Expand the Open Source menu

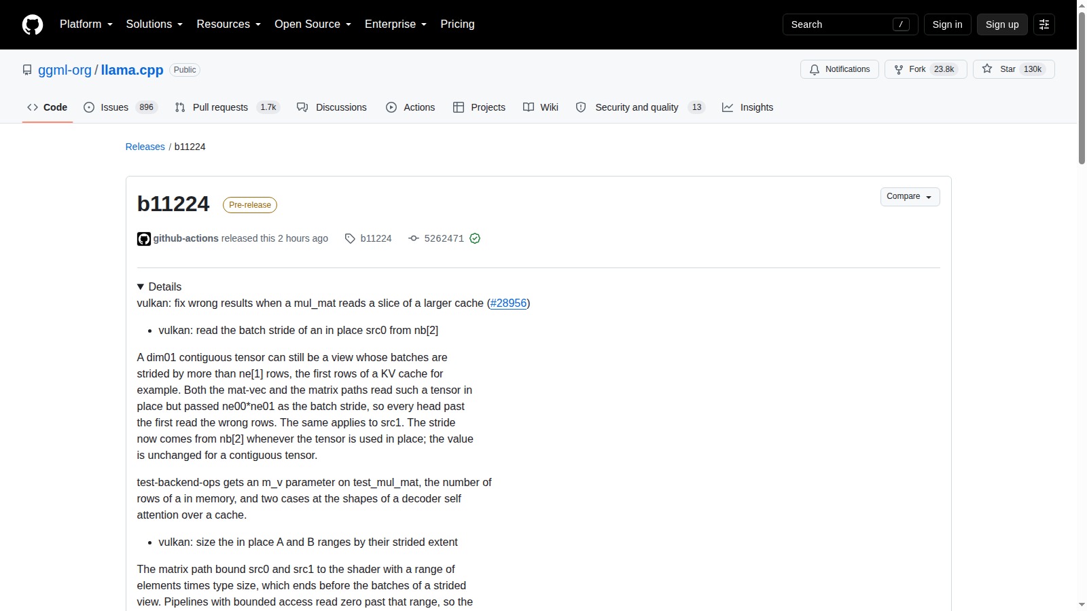313,24
